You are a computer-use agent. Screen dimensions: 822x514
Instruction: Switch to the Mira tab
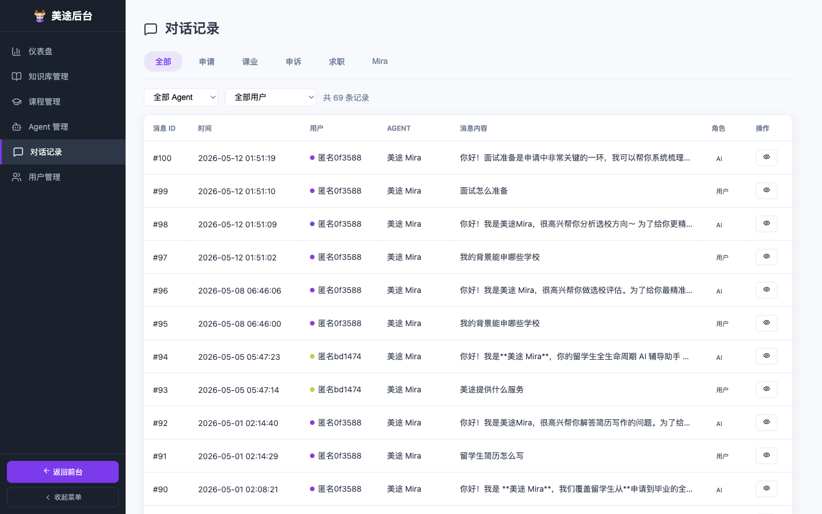pyautogui.click(x=380, y=62)
